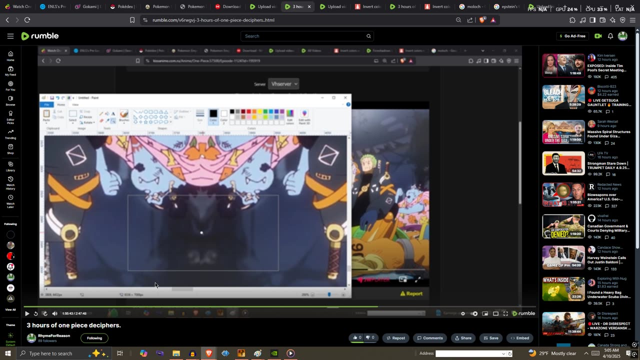
Task: Open Rumble hamburger menu
Action: point(10,36)
